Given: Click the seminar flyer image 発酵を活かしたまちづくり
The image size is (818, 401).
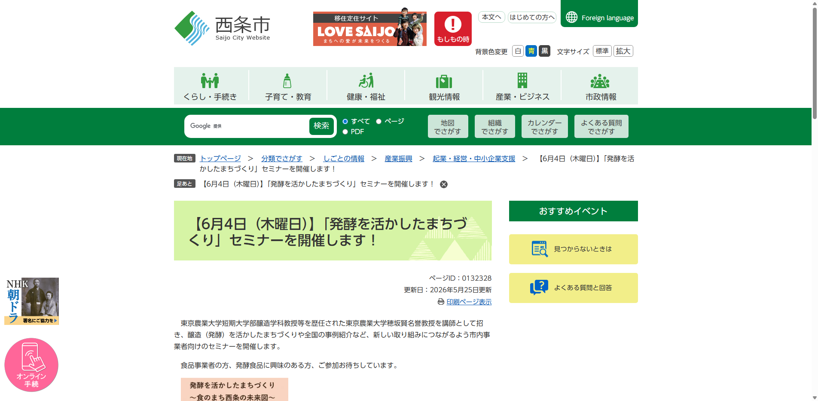Looking at the screenshot, I should tap(235, 389).
